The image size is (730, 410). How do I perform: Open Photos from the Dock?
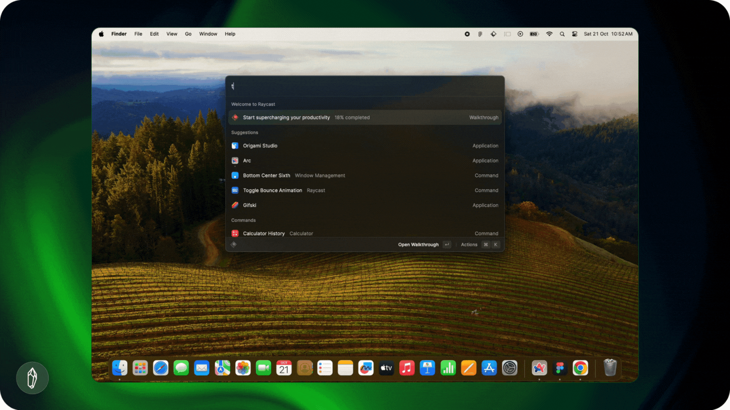point(243,368)
